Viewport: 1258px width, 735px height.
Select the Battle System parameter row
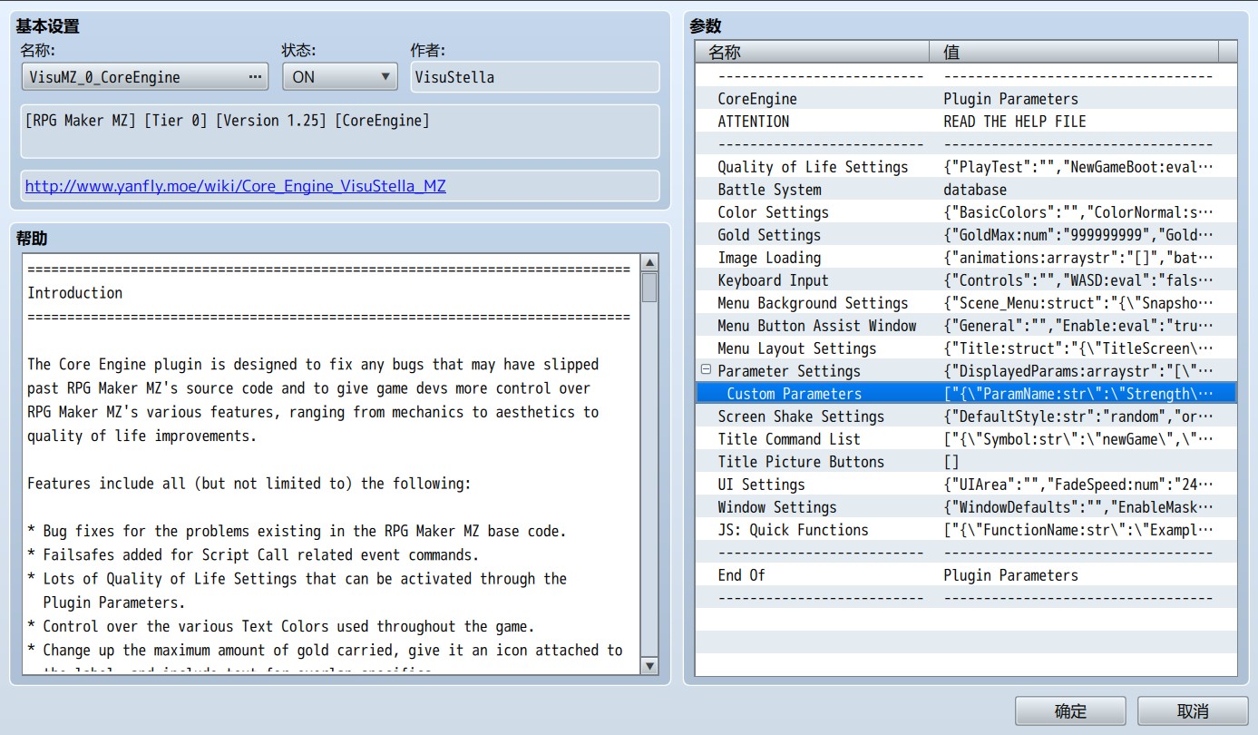966,190
